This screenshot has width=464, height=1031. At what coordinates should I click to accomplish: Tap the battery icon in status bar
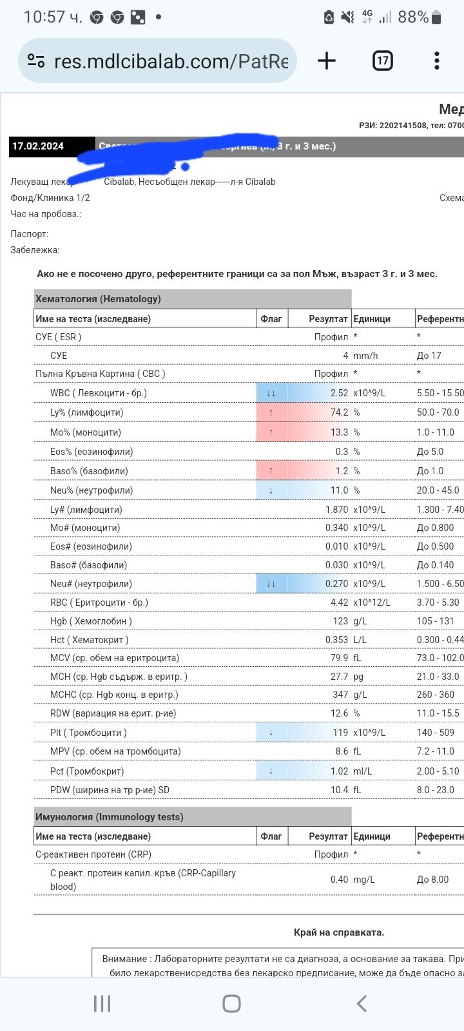click(x=437, y=17)
